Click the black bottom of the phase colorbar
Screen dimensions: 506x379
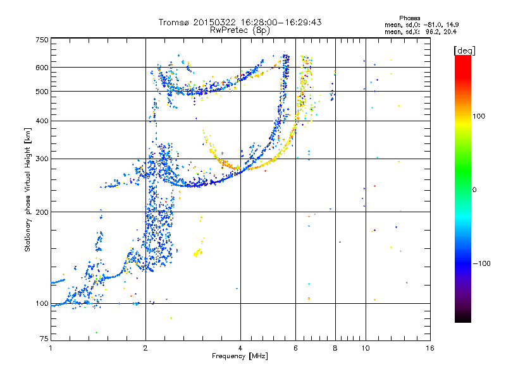tap(463, 318)
